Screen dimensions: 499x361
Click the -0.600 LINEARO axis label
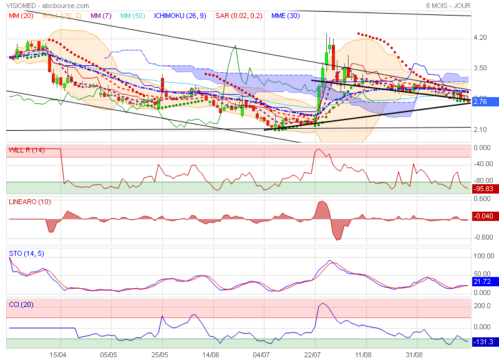483,238
